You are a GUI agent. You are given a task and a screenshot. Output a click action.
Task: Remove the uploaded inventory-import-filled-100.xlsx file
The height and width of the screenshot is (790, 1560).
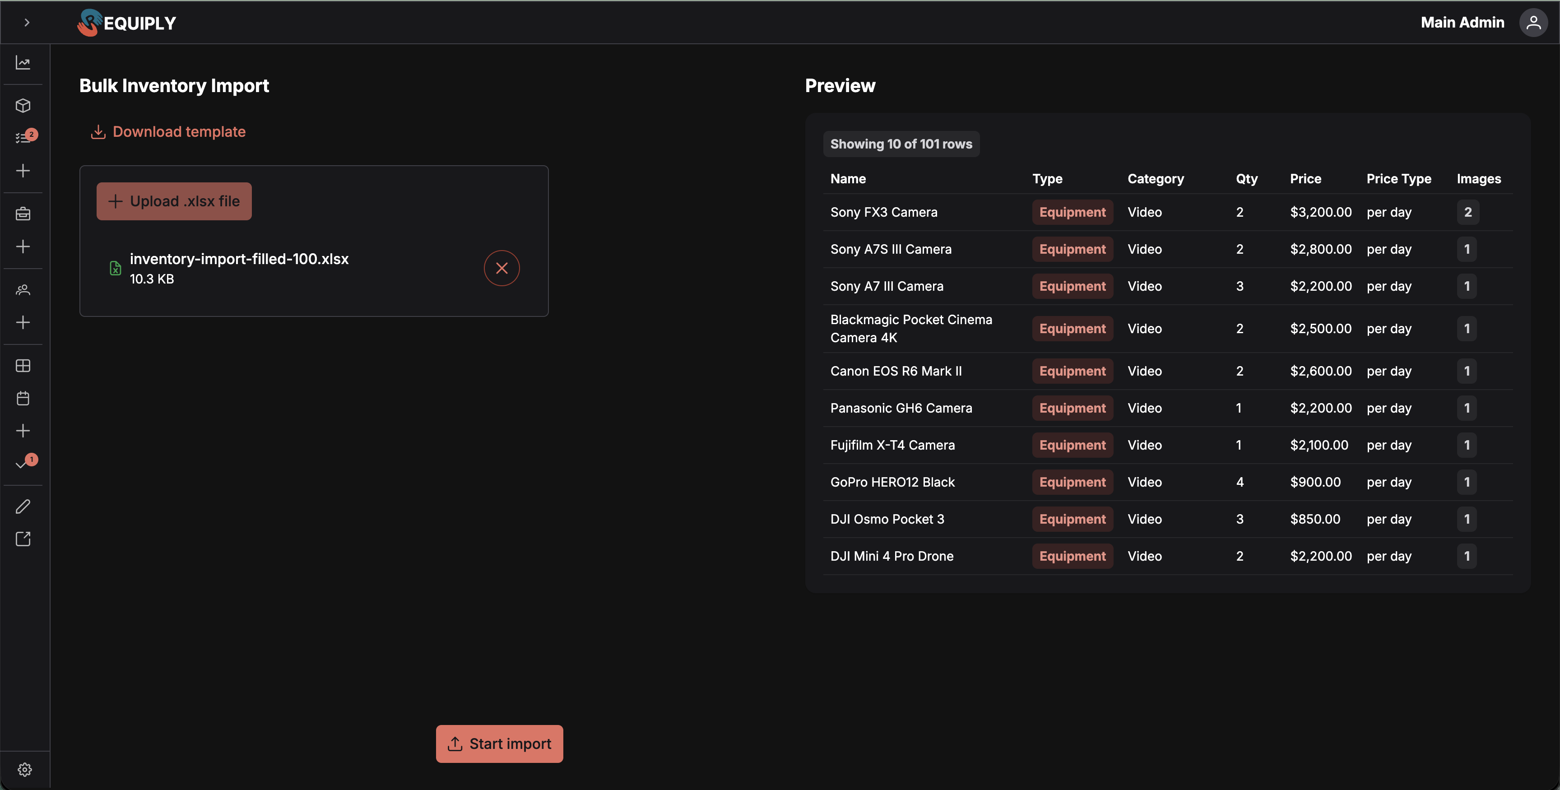point(501,268)
